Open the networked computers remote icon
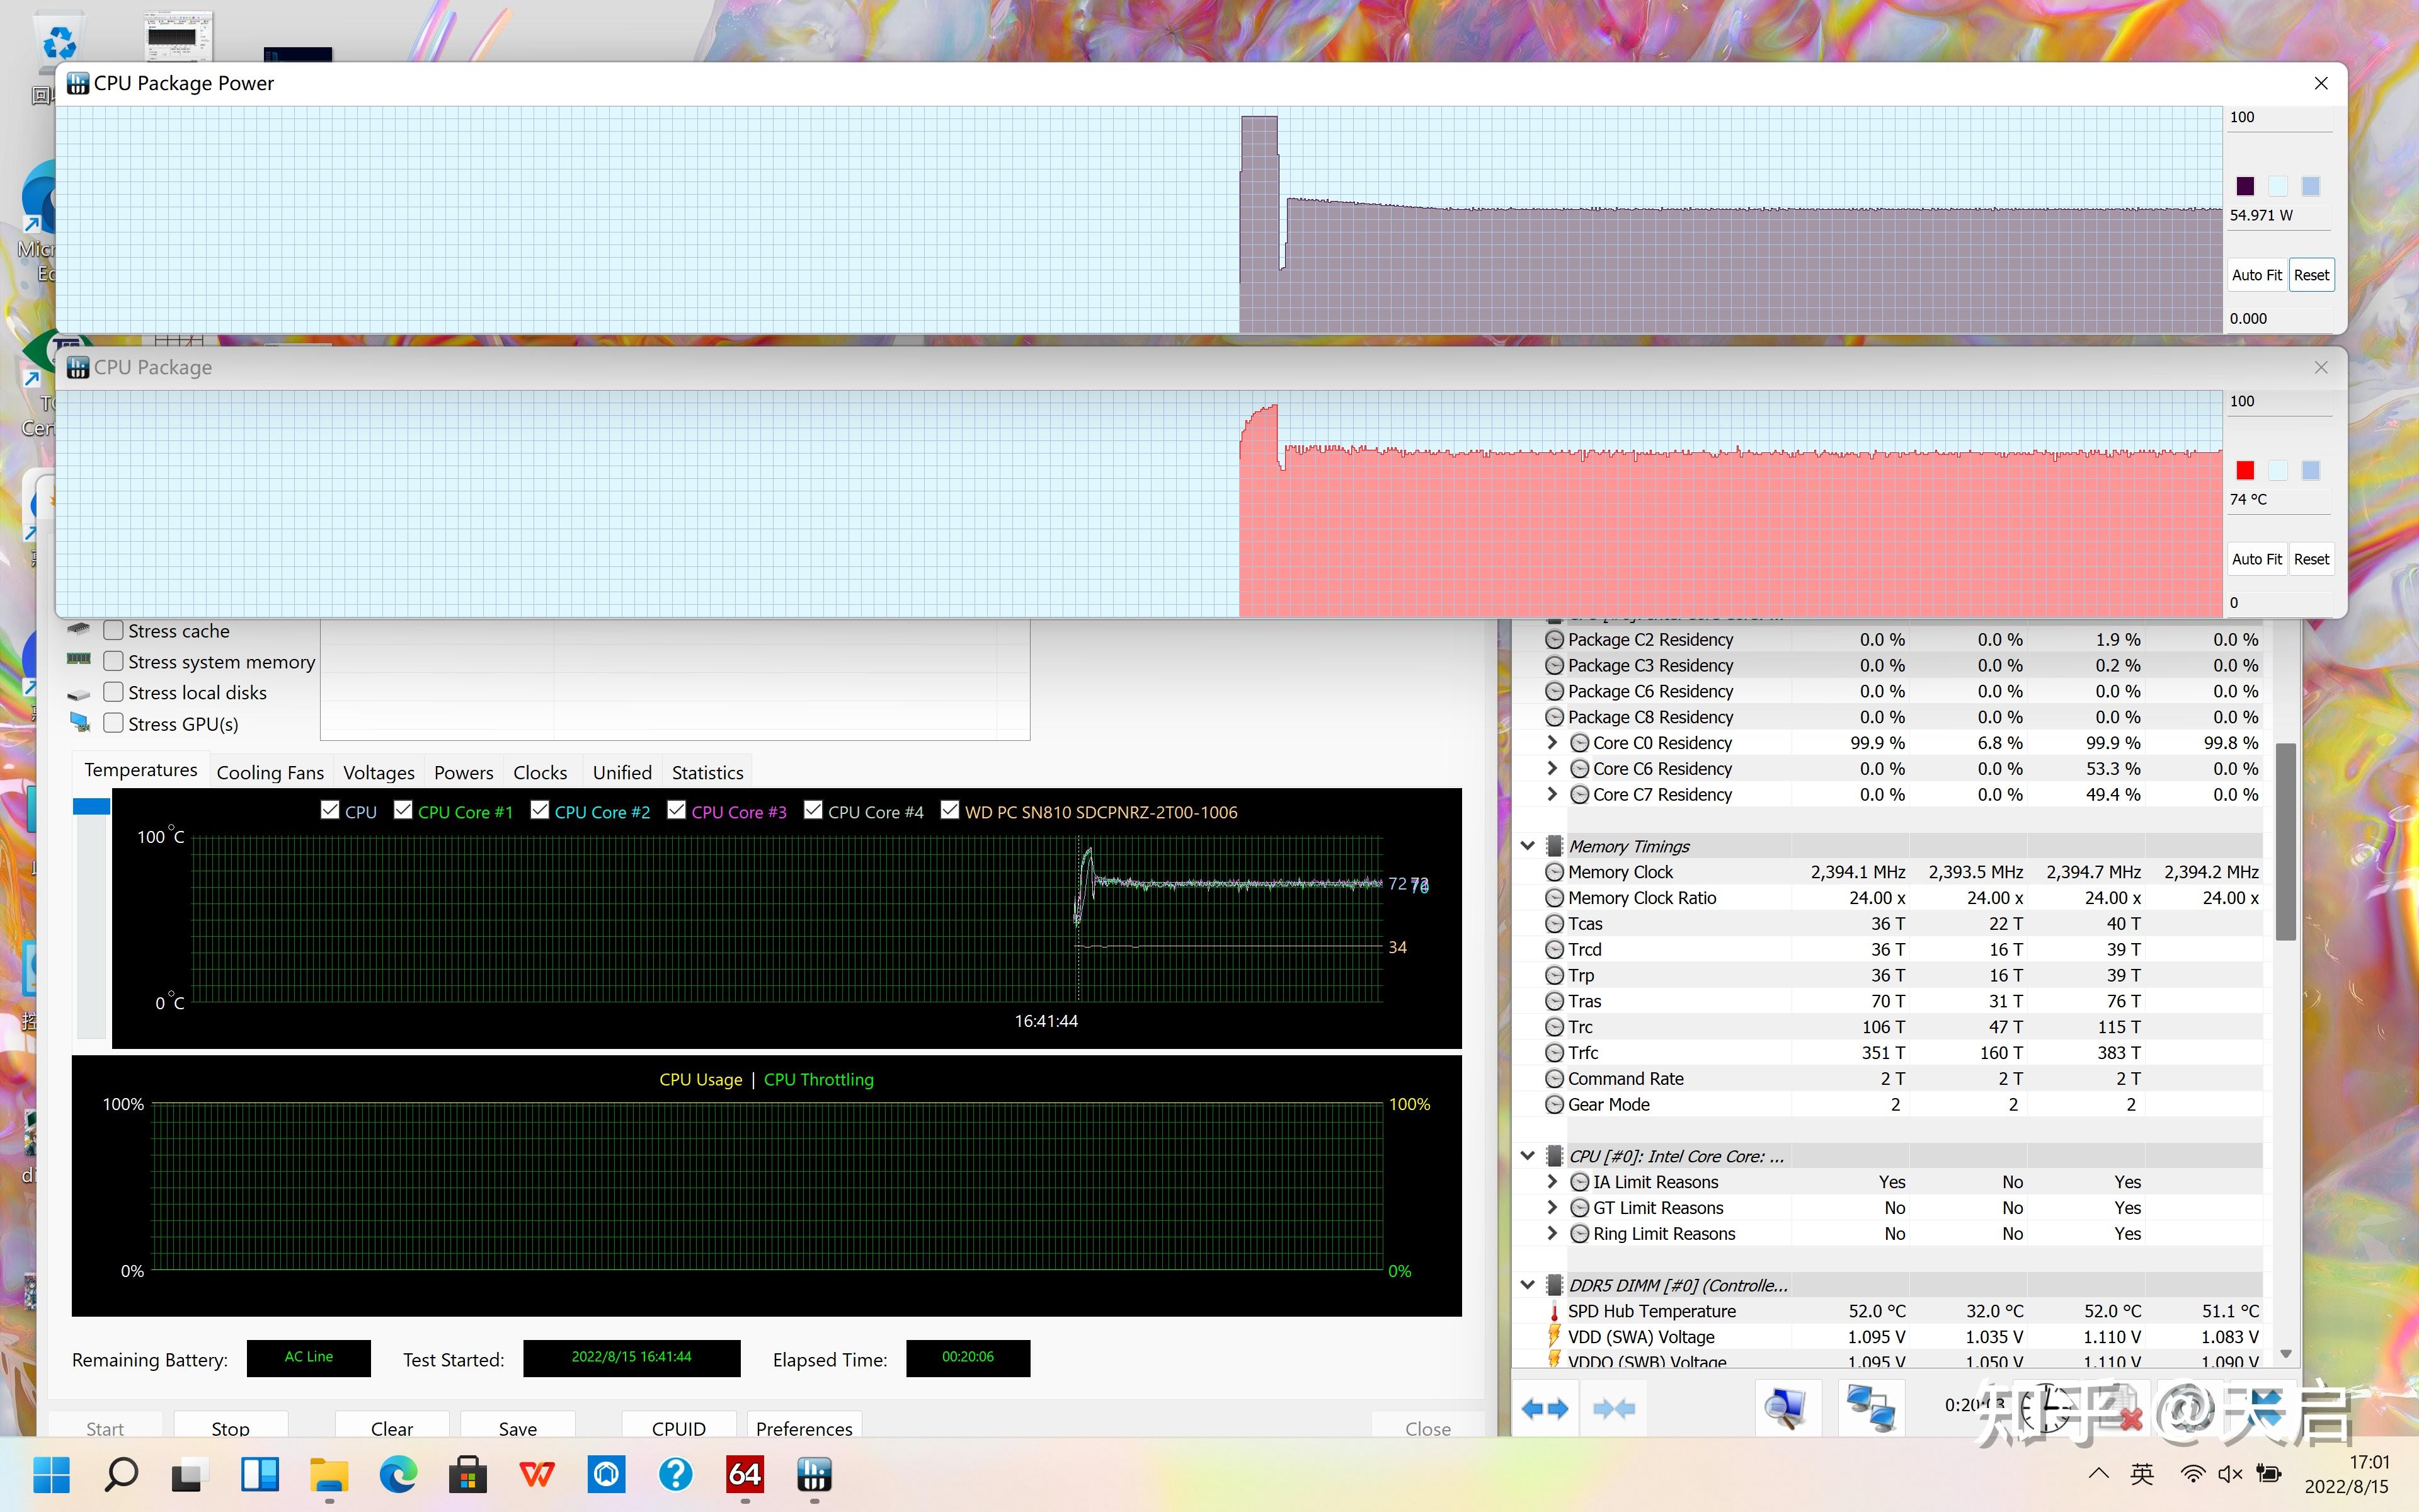 click(x=1870, y=1408)
